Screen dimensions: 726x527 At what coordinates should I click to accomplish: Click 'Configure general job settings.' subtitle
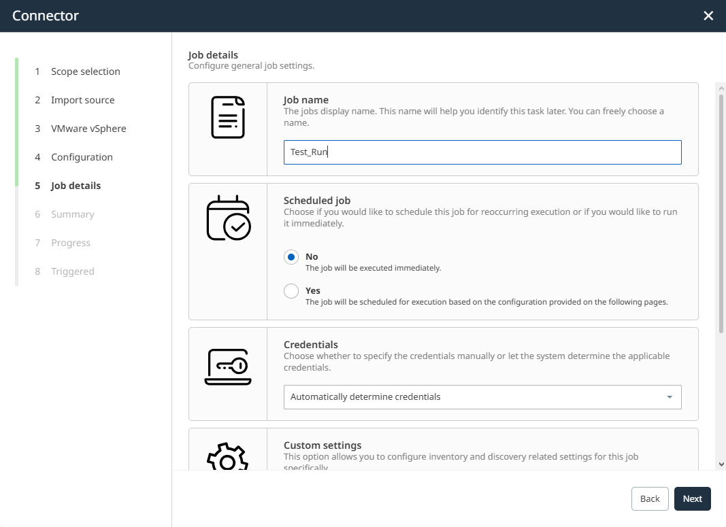[252, 66]
